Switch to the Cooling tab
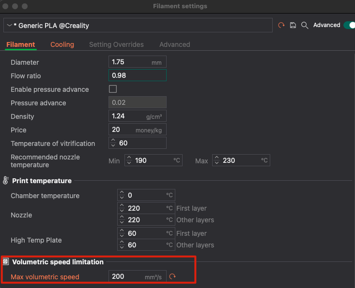The width and height of the screenshot is (355, 288). 62,44
